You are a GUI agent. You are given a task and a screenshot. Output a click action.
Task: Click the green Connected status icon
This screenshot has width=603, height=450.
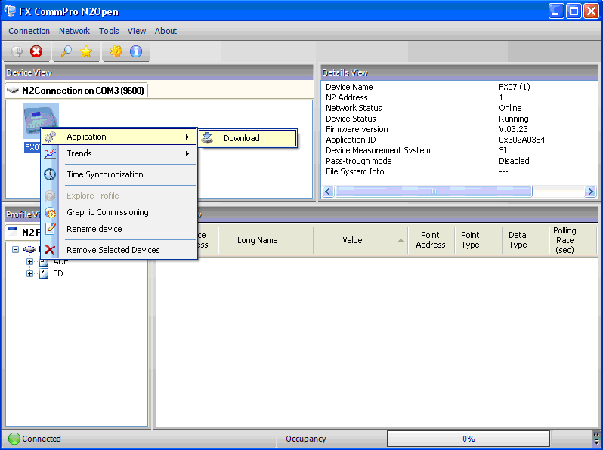click(14, 439)
